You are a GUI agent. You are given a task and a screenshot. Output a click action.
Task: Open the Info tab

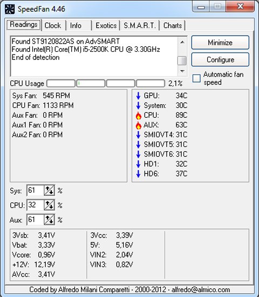pyautogui.click(x=76, y=25)
